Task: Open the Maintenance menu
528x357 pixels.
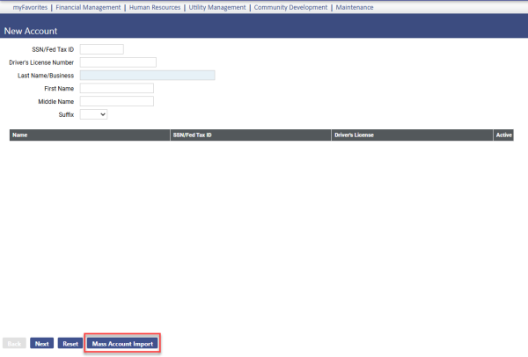Action: tap(355, 7)
